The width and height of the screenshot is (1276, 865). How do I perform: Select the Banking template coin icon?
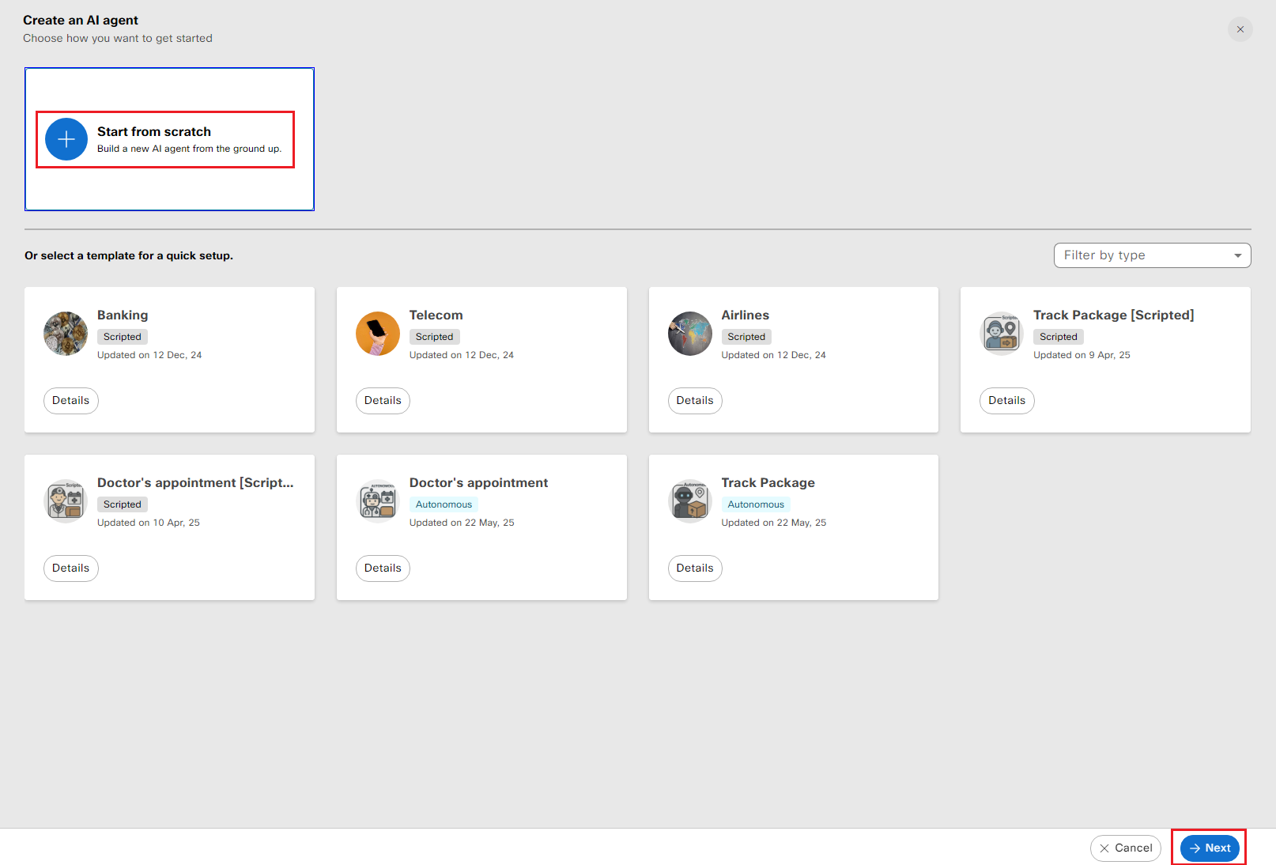click(x=66, y=334)
